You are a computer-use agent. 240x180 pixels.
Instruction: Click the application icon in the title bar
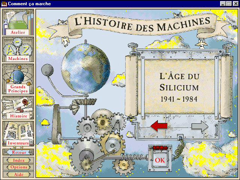[x=4, y=4]
